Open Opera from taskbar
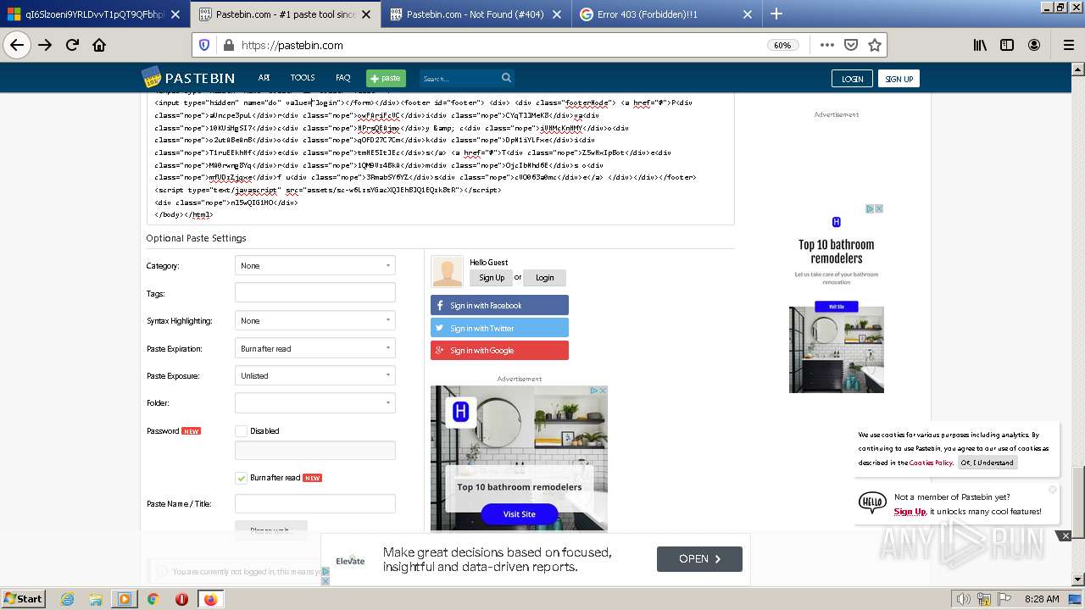This screenshot has height=610, width=1085. (x=181, y=599)
